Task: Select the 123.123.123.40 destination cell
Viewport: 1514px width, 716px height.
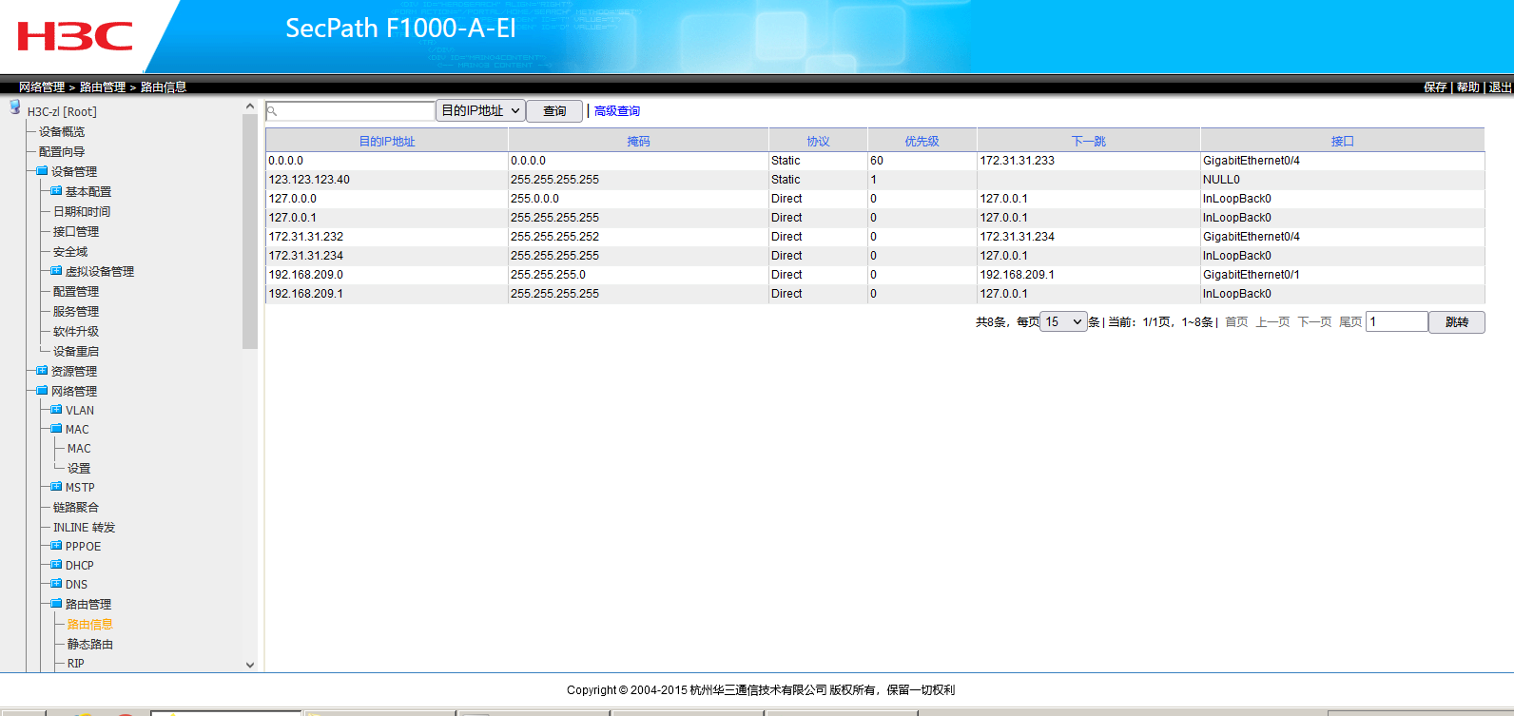Action: tap(387, 180)
